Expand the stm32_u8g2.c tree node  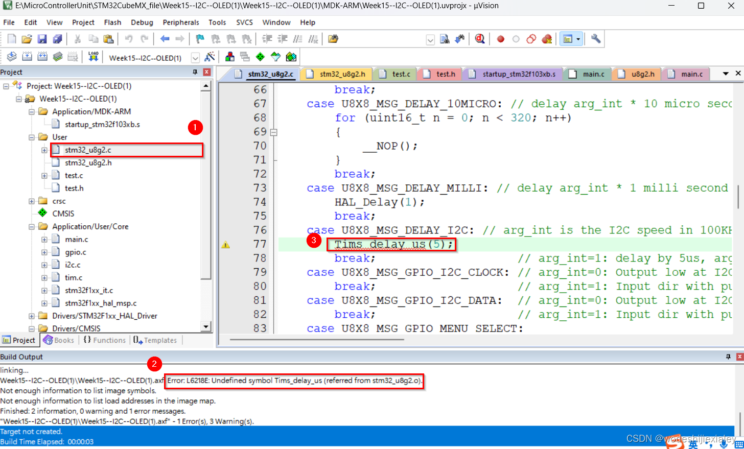[44, 150]
